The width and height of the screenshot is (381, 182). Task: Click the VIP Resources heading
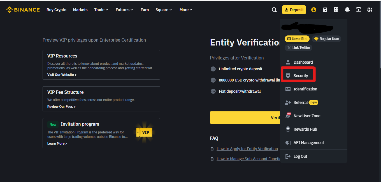(62, 56)
